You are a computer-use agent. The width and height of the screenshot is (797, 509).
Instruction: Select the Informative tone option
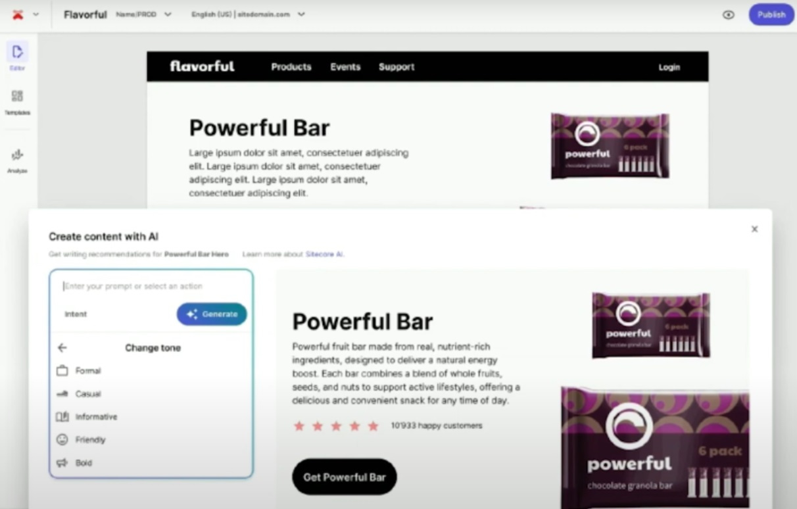coord(151,417)
